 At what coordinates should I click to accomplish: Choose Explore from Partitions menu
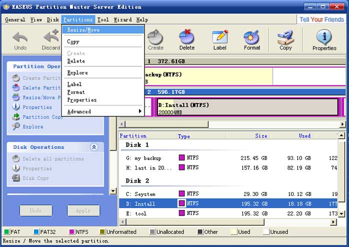click(x=103, y=72)
